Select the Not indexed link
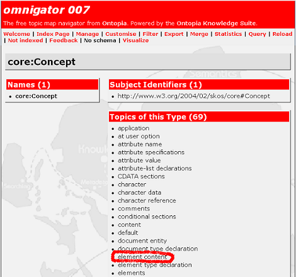Image resolution: width=296 pixels, height=277 pixels. pos(25,40)
